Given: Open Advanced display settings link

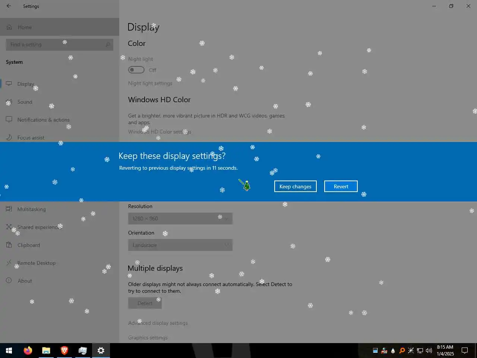Looking at the screenshot, I should coord(158,323).
